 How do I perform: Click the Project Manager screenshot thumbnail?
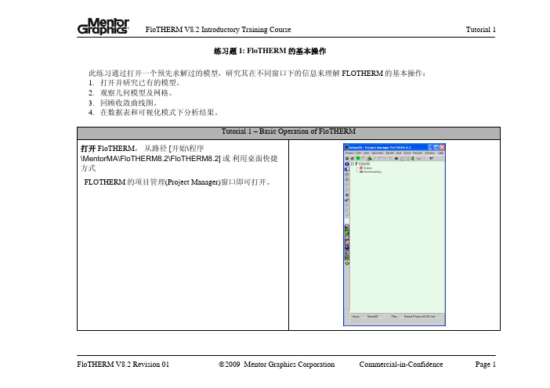394,235
